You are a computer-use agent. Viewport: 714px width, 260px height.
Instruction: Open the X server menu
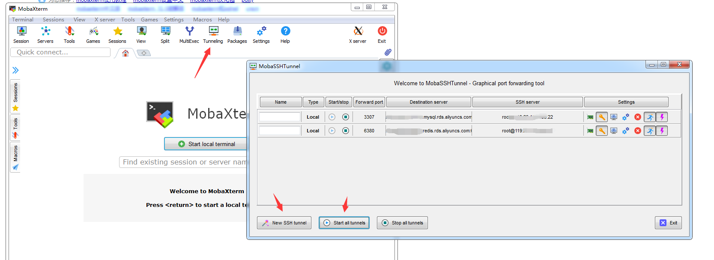105,20
